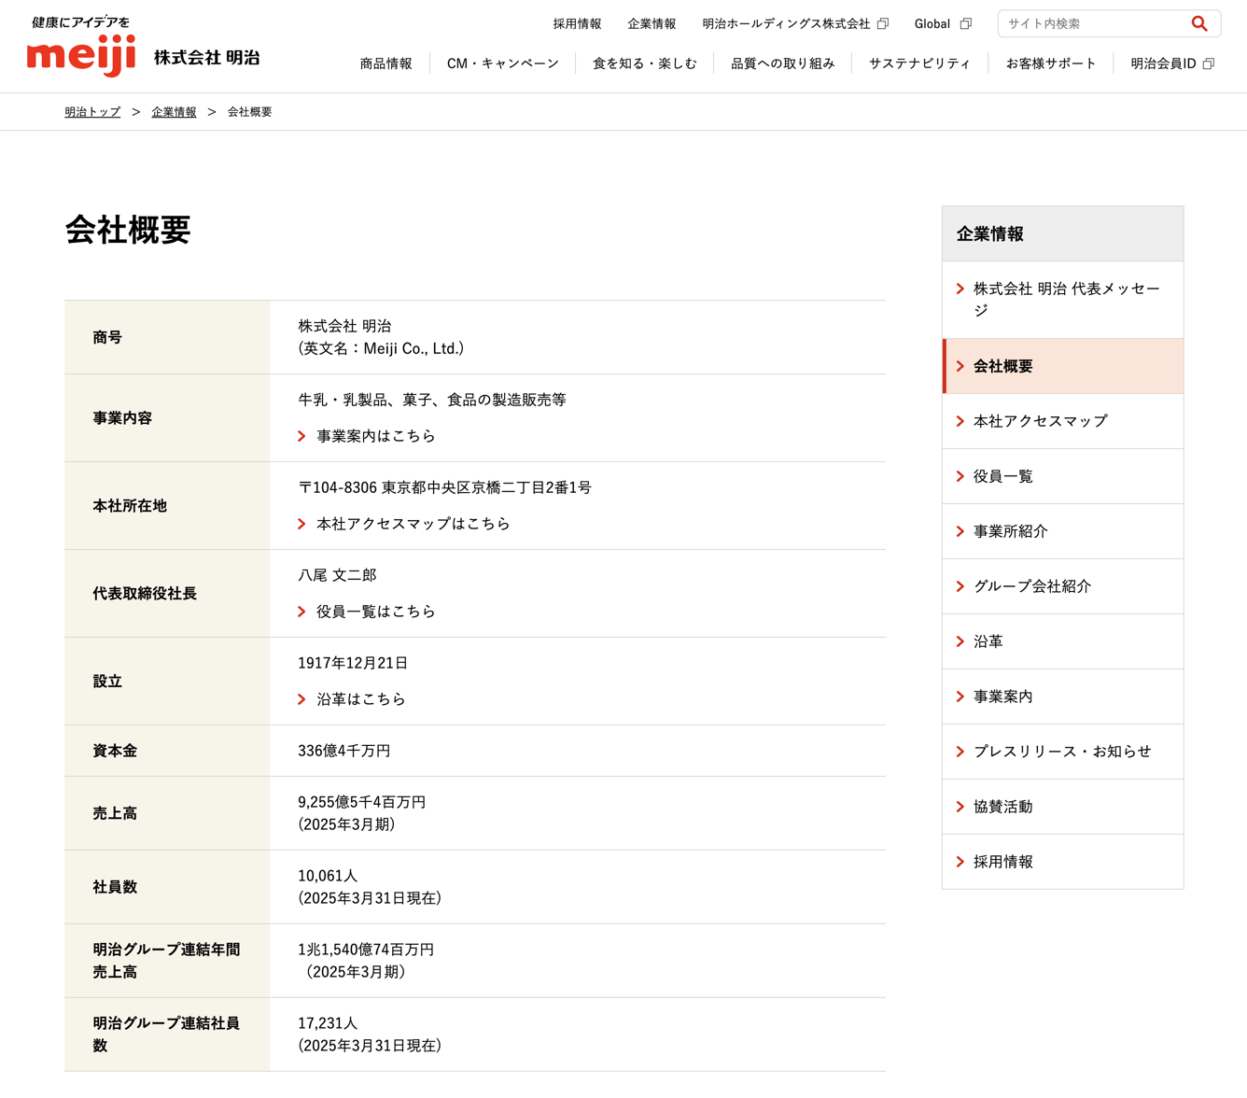
Task: Click the external-link icon beside 明治会員ID
Action: (x=1209, y=64)
